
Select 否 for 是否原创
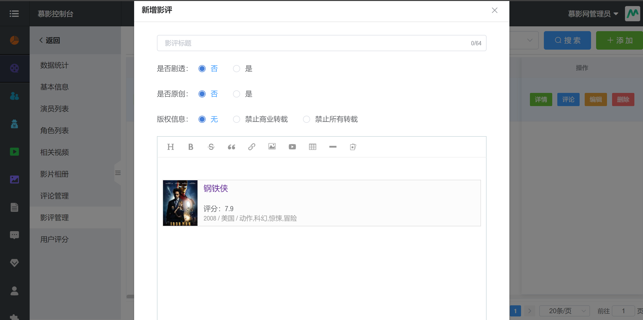click(208, 94)
